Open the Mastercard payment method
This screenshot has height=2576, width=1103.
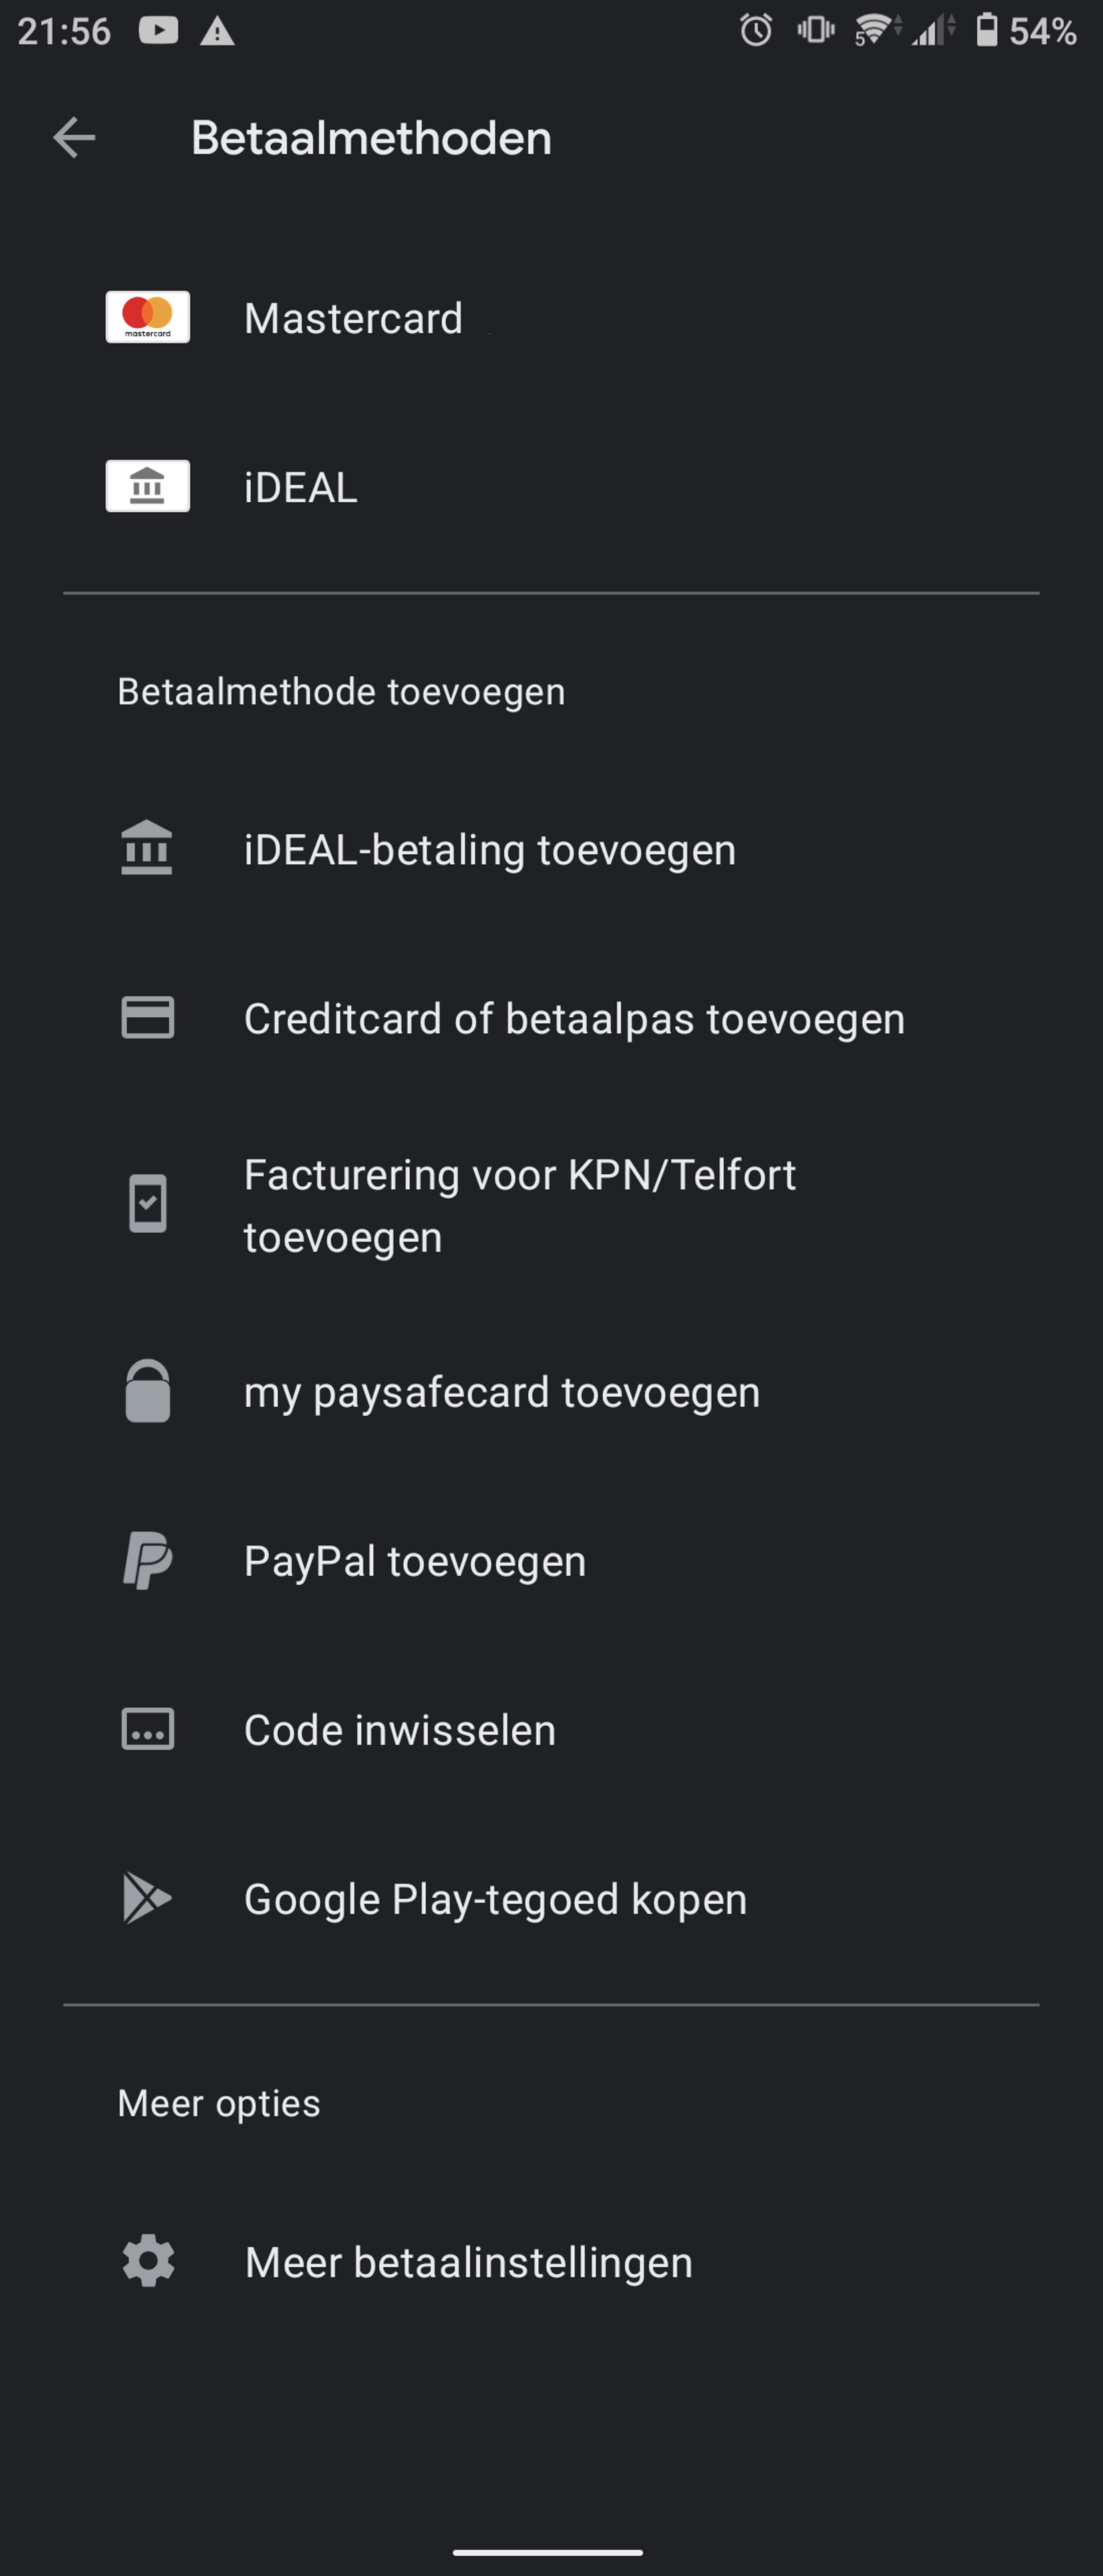pos(551,318)
